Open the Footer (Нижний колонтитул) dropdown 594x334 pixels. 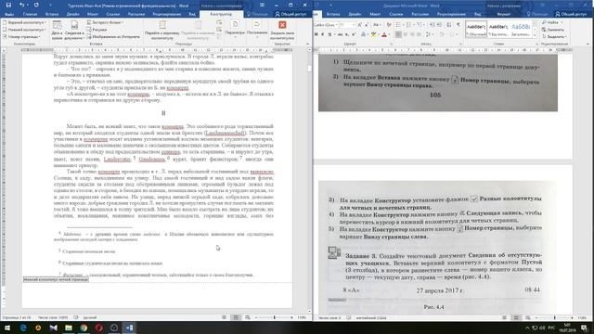pos(25,30)
